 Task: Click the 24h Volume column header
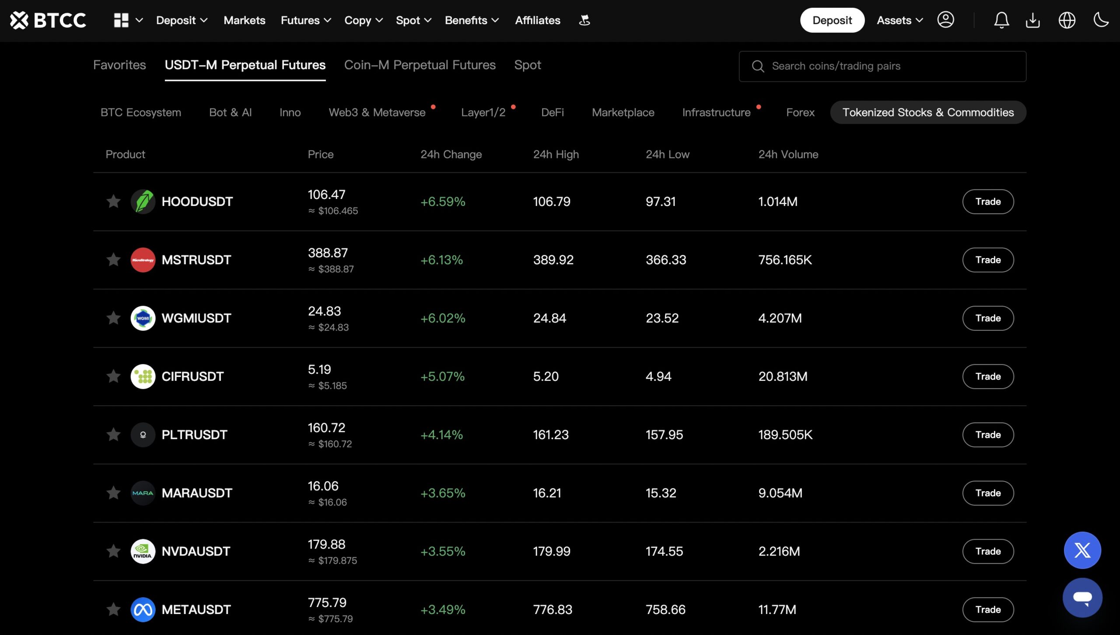(x=788, y=154)
